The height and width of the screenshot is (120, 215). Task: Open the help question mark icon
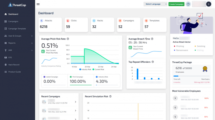(188, 4)
